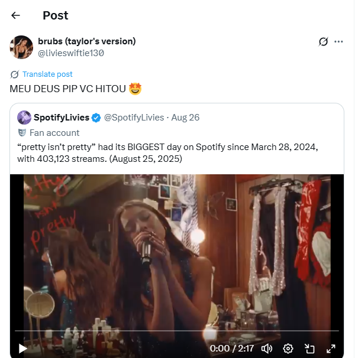Image resolution: width=355 pixels, height=358 pixels.
Task: Open the three-dot more options menu
Action: tap(339, 41)
